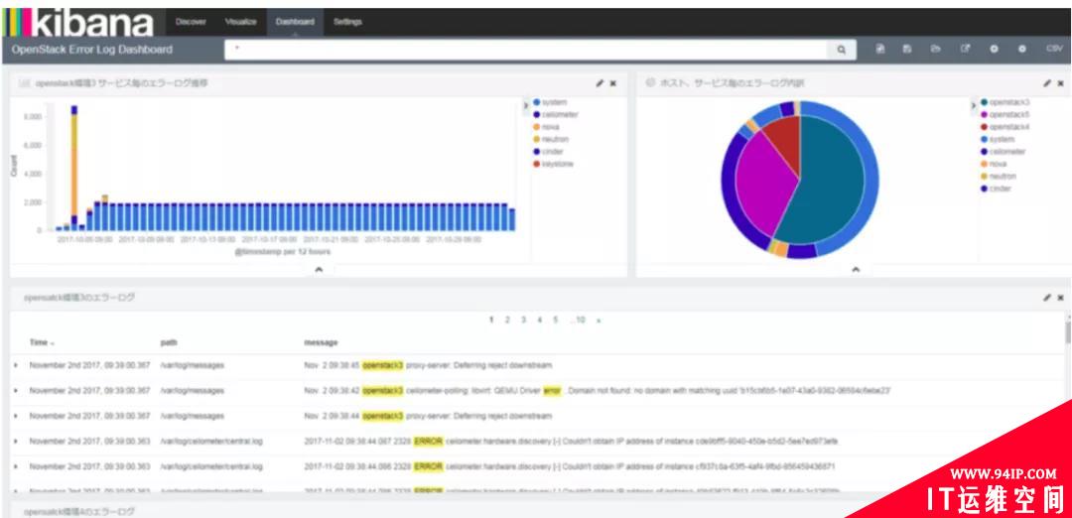Image resolution: width=1072 pixels, height=518 pixels.
Task: Toggle ceilometer in pie chart legend
Action: click(x=1003, y=152)
